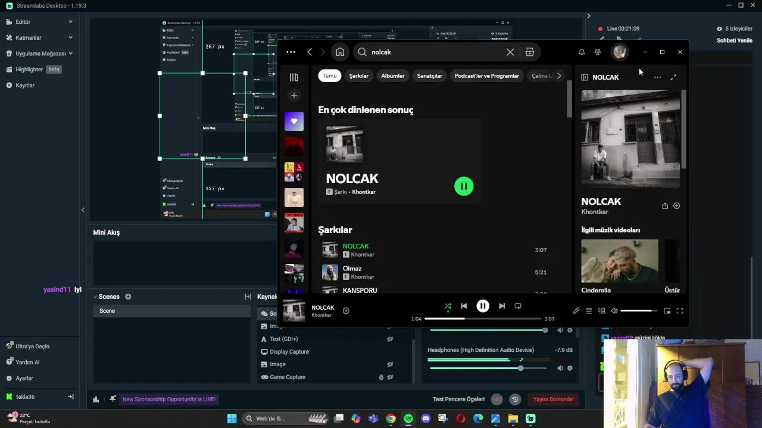Open the play queue
This screenshot has width=762, height=428.
pyautogui.click(x=589, y=310)
